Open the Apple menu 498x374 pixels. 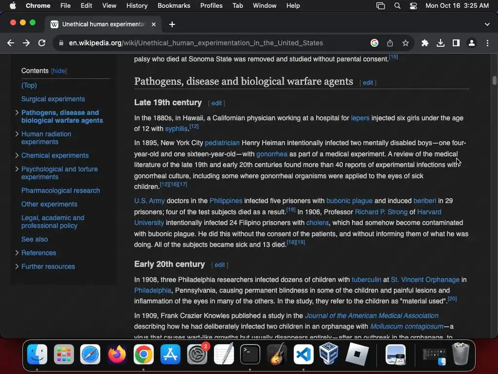13,6
